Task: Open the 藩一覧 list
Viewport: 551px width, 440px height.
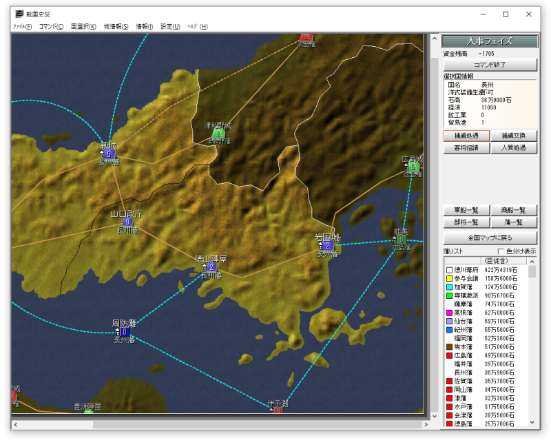Action: click(x=513, y=222)
